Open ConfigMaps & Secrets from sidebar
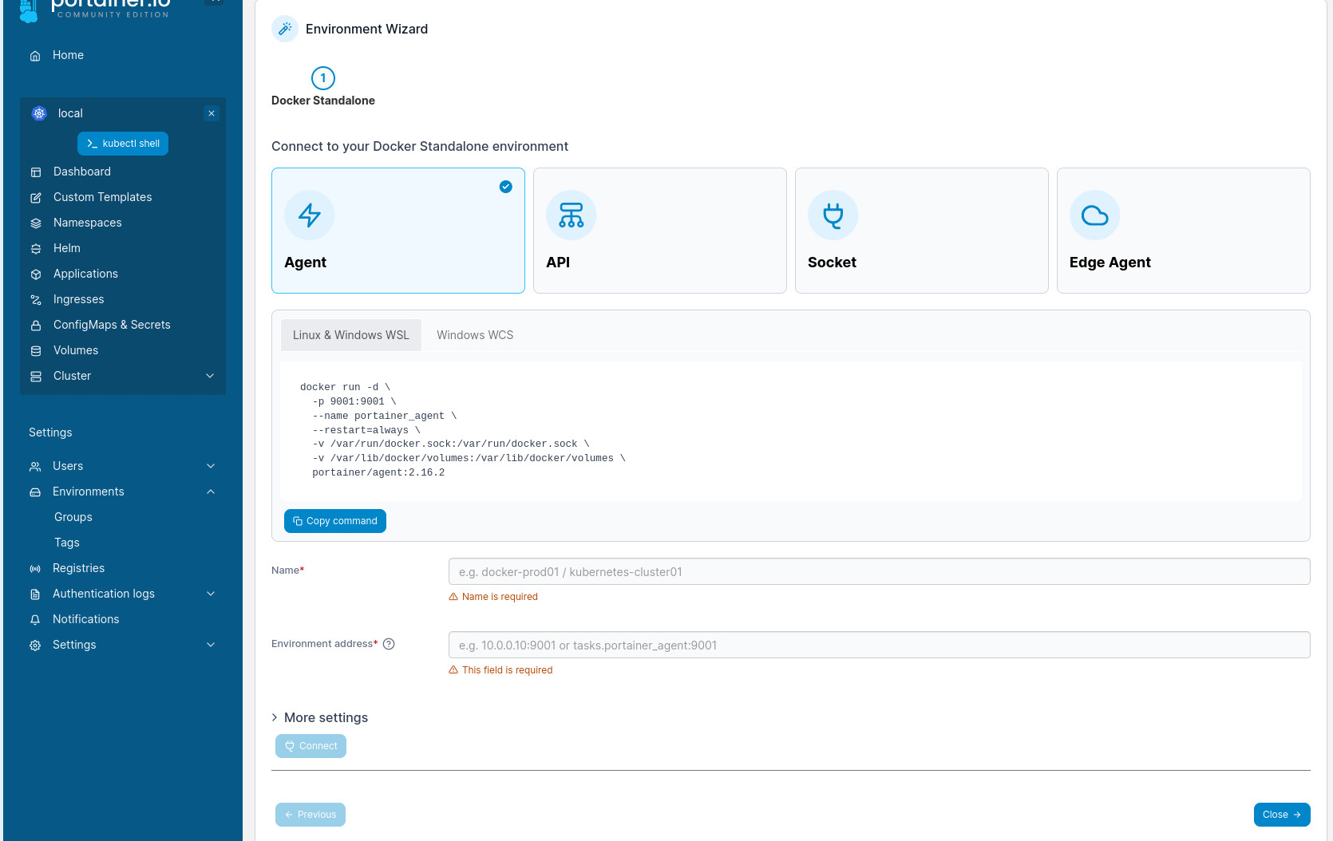The width and height of the screenshot is (1333, 841). tap(111, 325)
